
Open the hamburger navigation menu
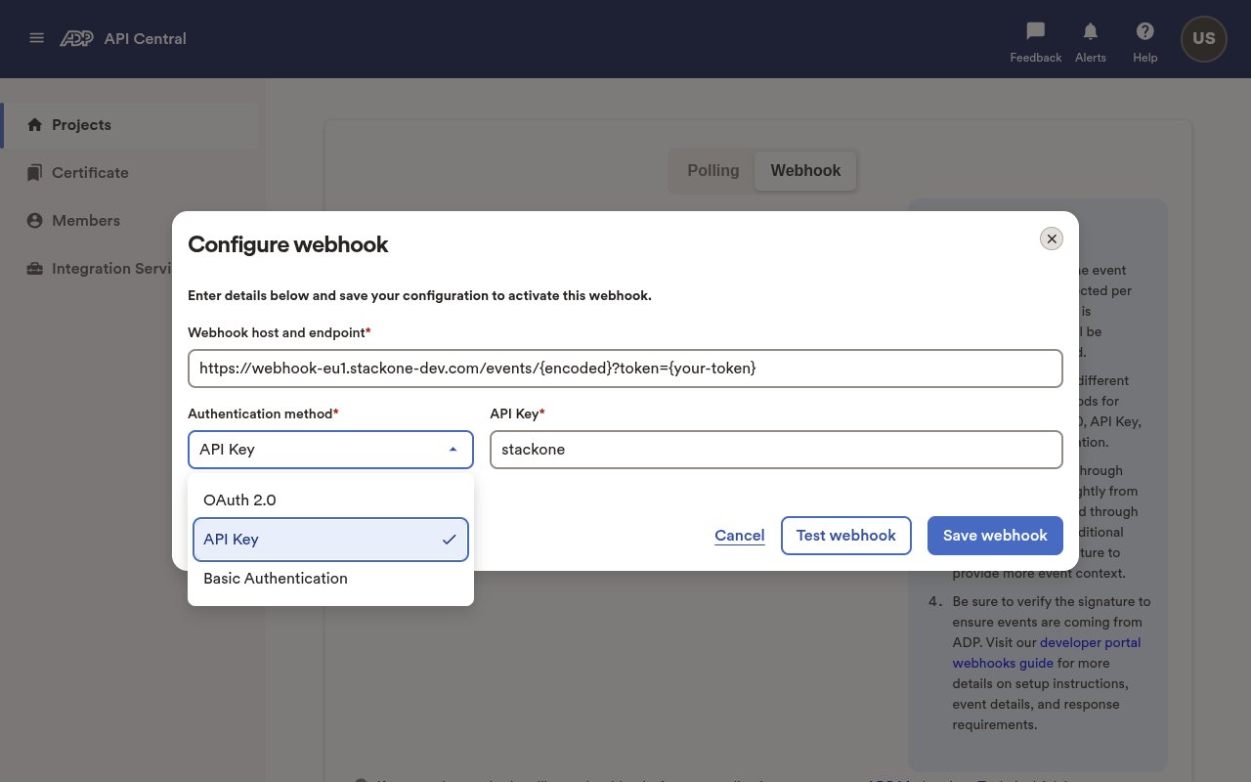[36, 38]
